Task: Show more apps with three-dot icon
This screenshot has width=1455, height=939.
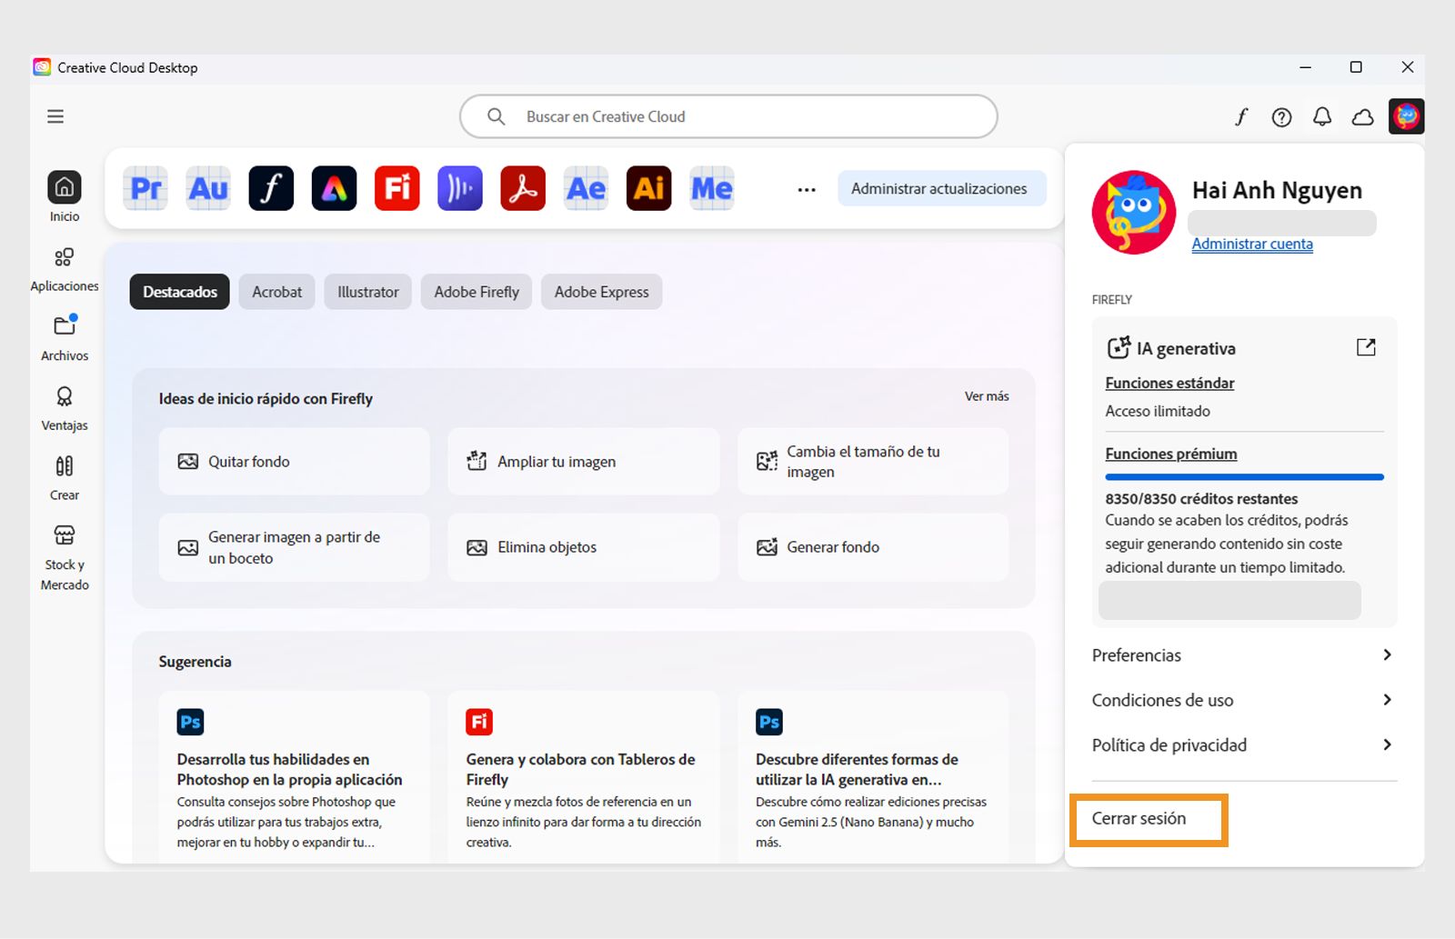Action: click(807, 190)
